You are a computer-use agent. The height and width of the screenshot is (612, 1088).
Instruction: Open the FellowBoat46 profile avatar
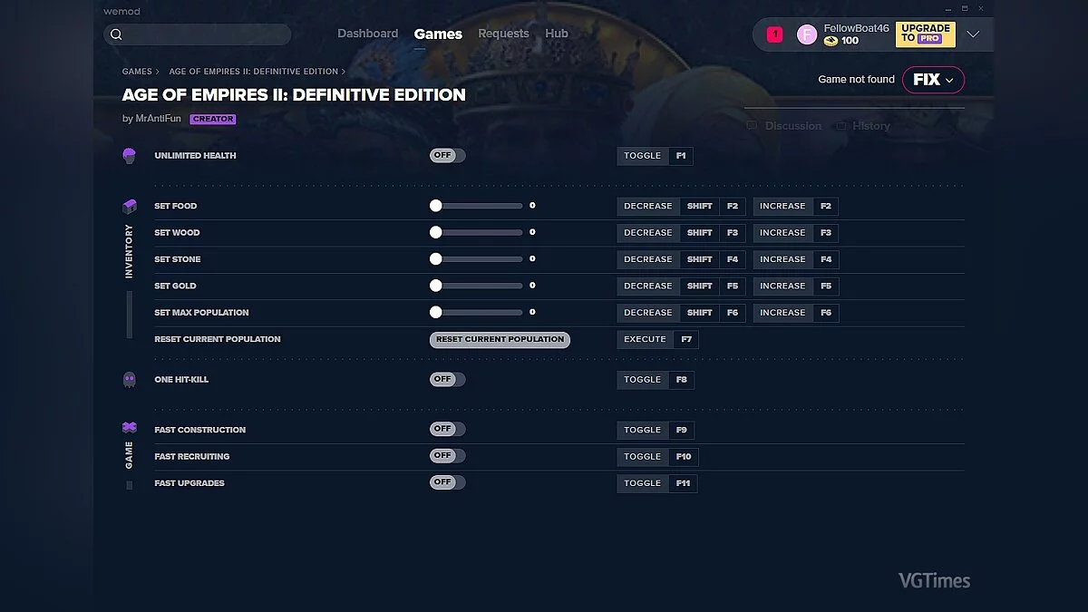(x=806, y=34)
